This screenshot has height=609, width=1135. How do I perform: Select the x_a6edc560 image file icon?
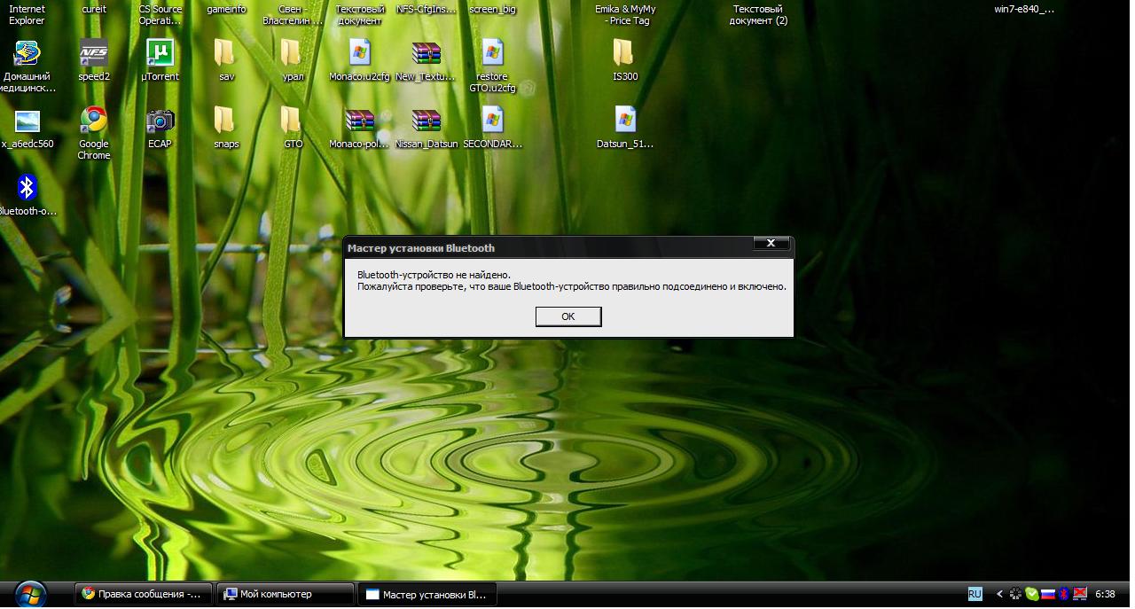(27, 121)
